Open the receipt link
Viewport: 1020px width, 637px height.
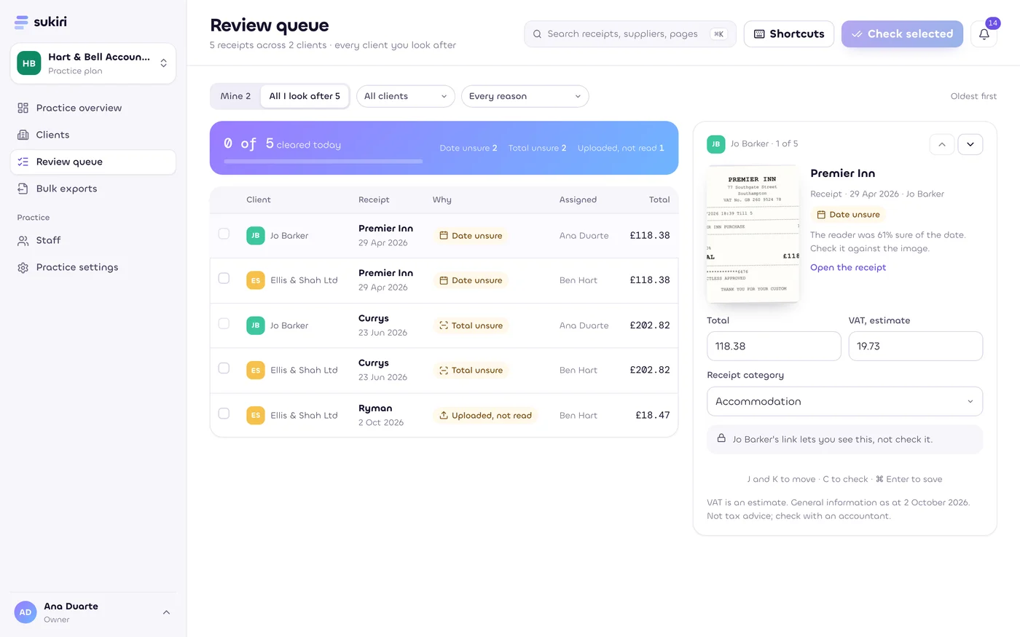[848, 268]
